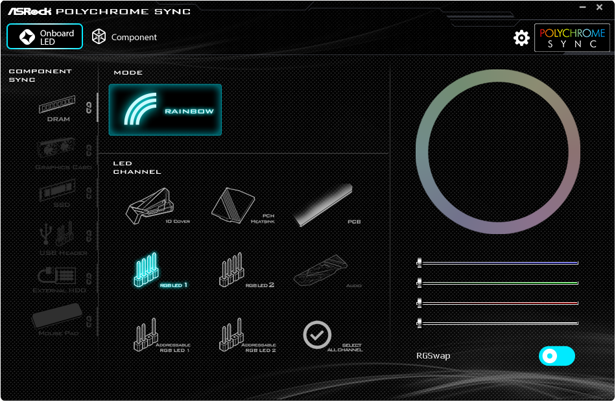Click the Polychrome Sync logo button
This screenshot has width=616, height=402.
pos(572,38)
